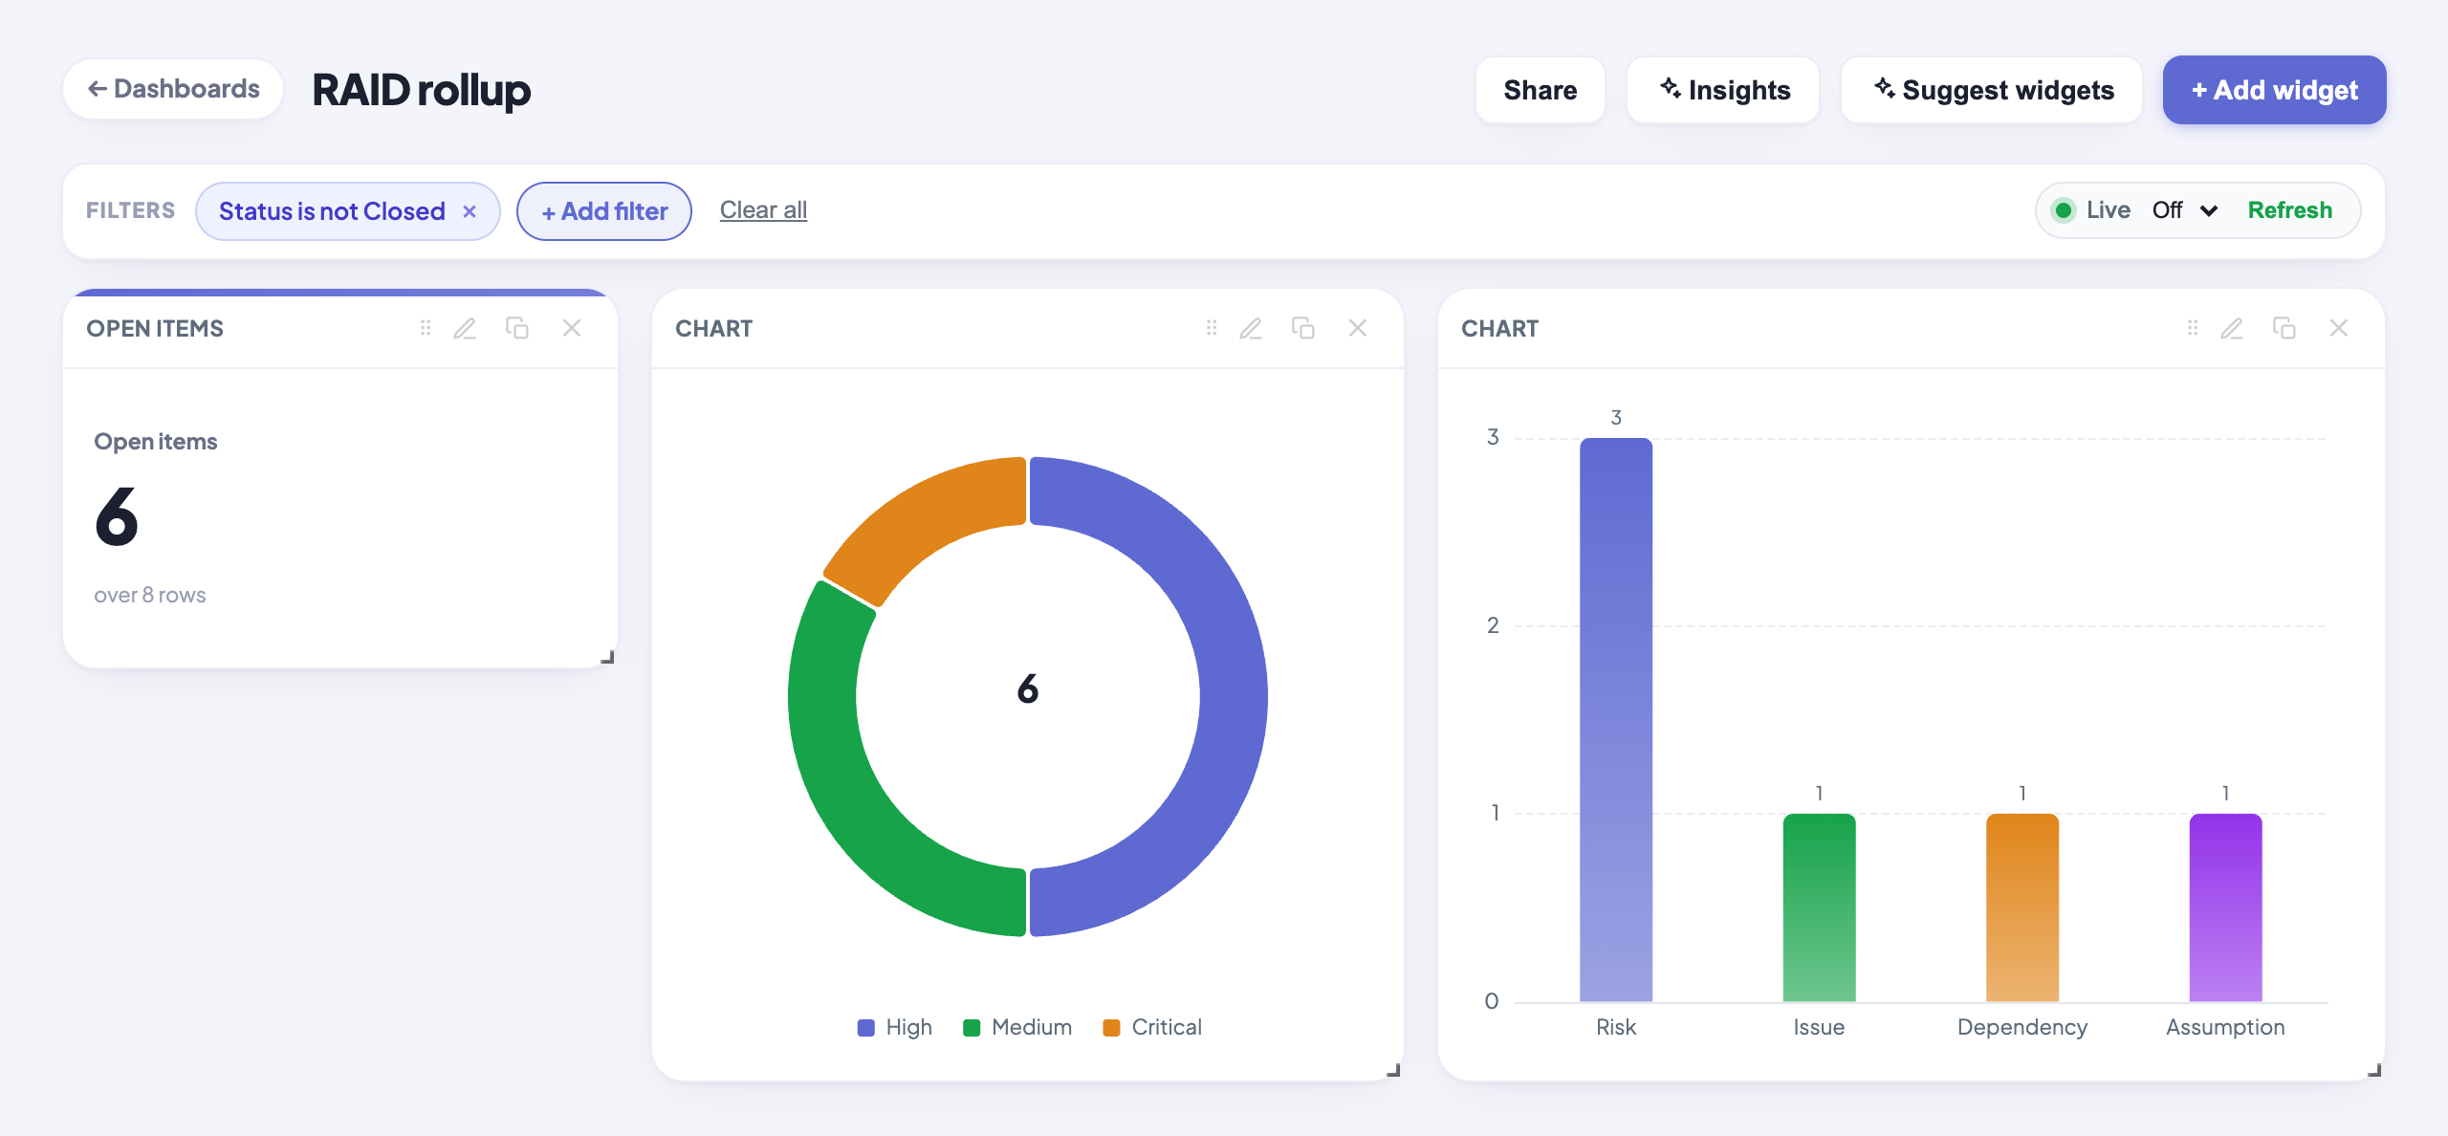Remove the Status is not Closed filter

(470, 211)
